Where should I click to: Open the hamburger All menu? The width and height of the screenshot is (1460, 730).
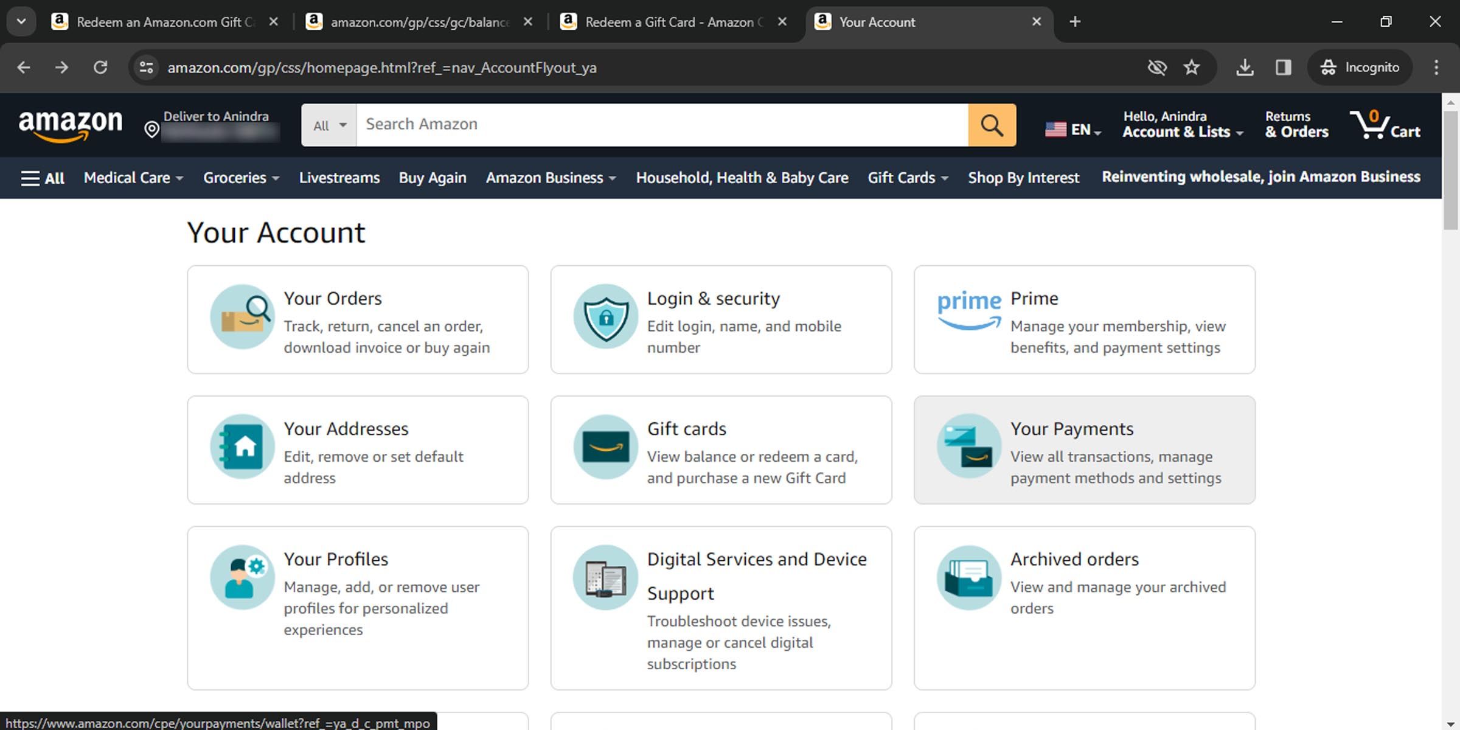click(x=41, y=178)
